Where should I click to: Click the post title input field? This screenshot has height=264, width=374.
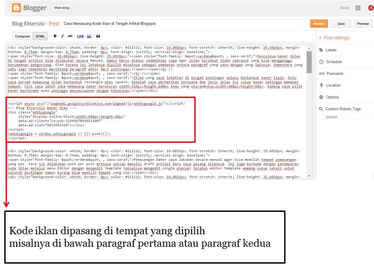(183, 24)
